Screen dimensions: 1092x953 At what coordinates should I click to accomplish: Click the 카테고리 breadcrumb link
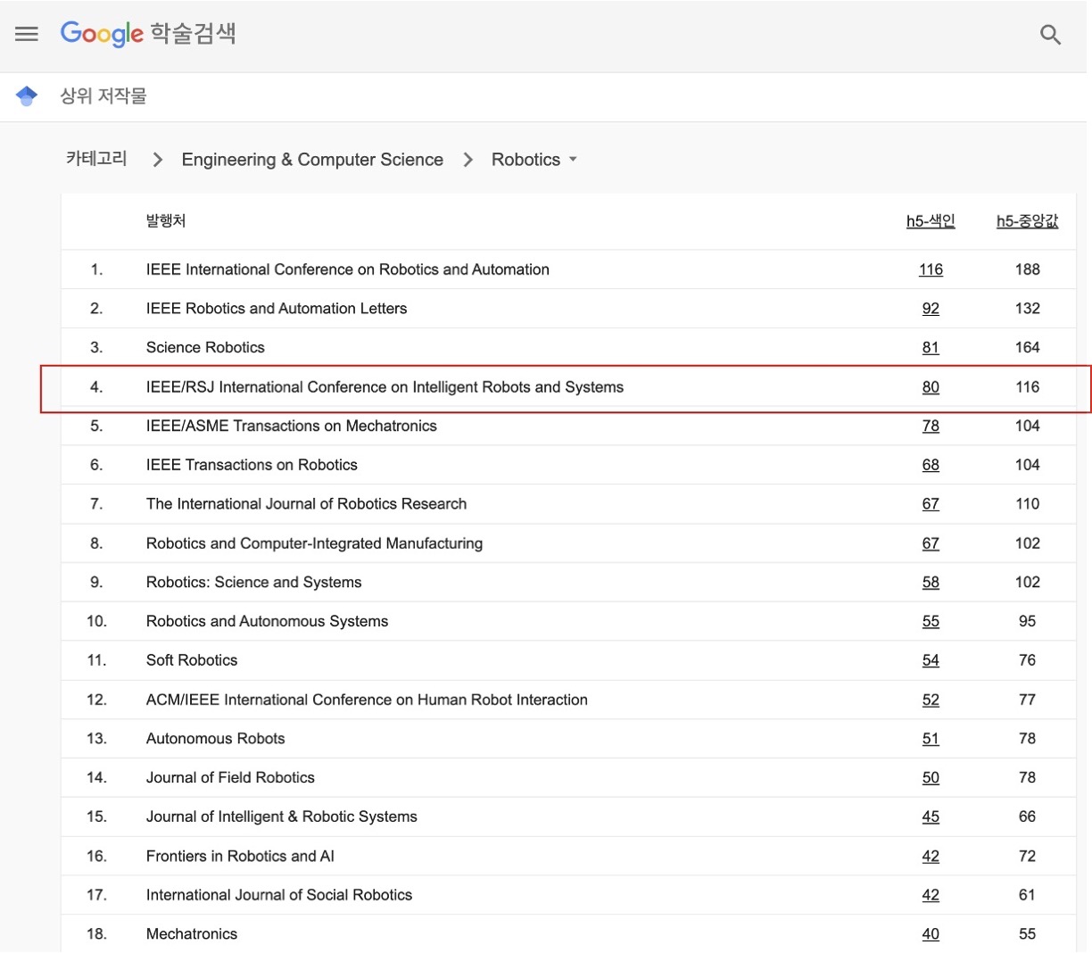(95, 158)
